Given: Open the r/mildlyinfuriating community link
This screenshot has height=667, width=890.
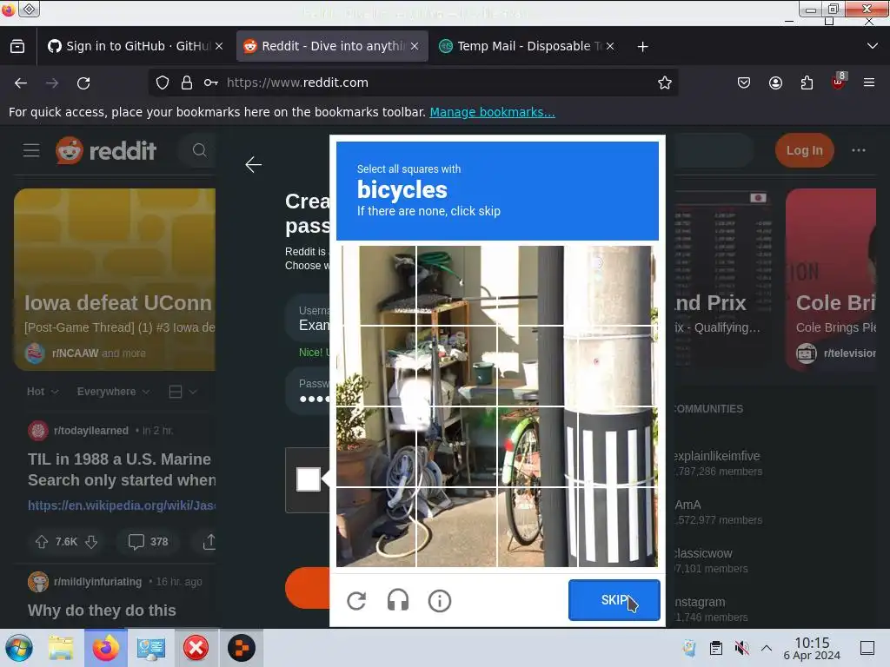Looking at the screenshot, I should [x=97, y=581].
